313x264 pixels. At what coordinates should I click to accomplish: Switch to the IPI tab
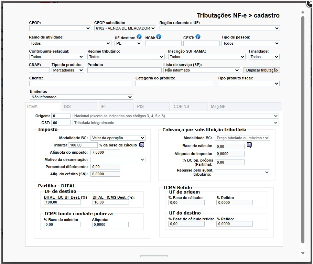click(x=116, y=106)
